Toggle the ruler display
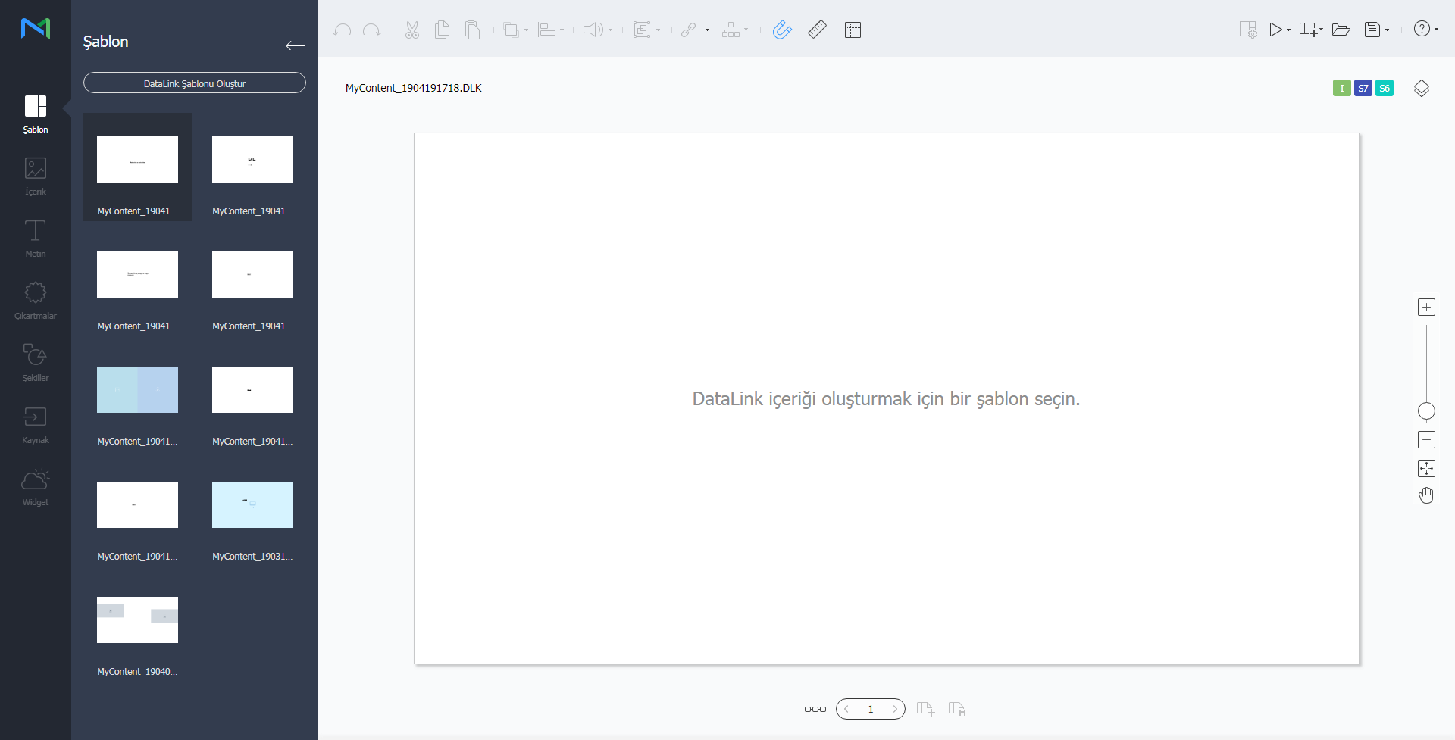 pos(817,30)
